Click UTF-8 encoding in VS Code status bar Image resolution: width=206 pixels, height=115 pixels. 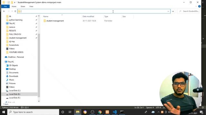click(158, 108)
